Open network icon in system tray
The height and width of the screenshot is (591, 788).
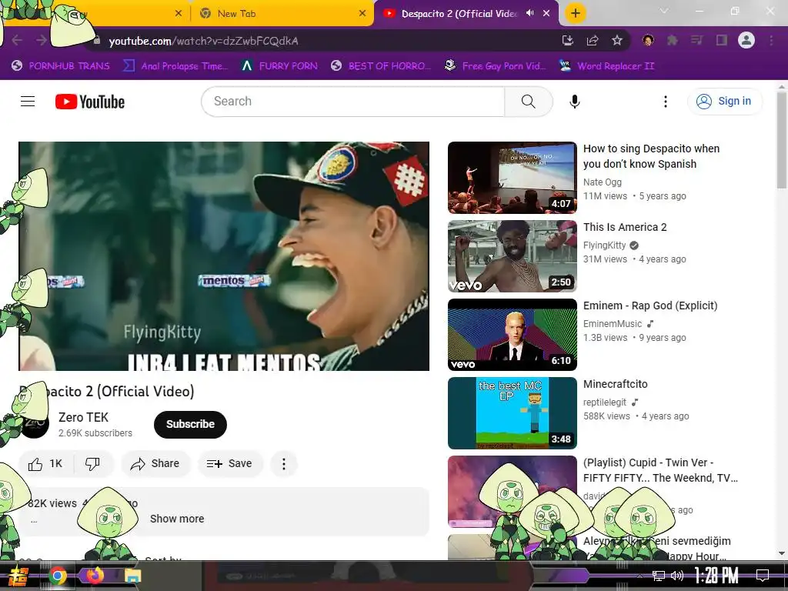pos(659,576)
